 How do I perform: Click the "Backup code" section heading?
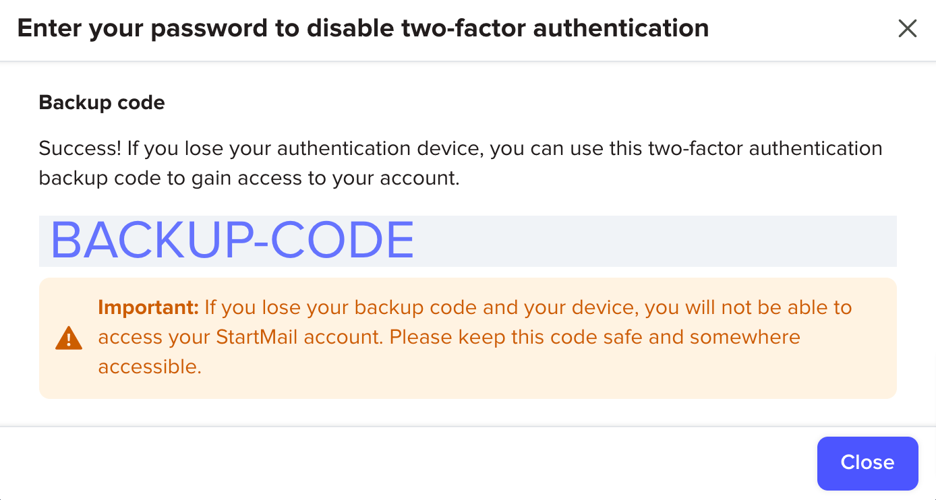coord(102,102)
